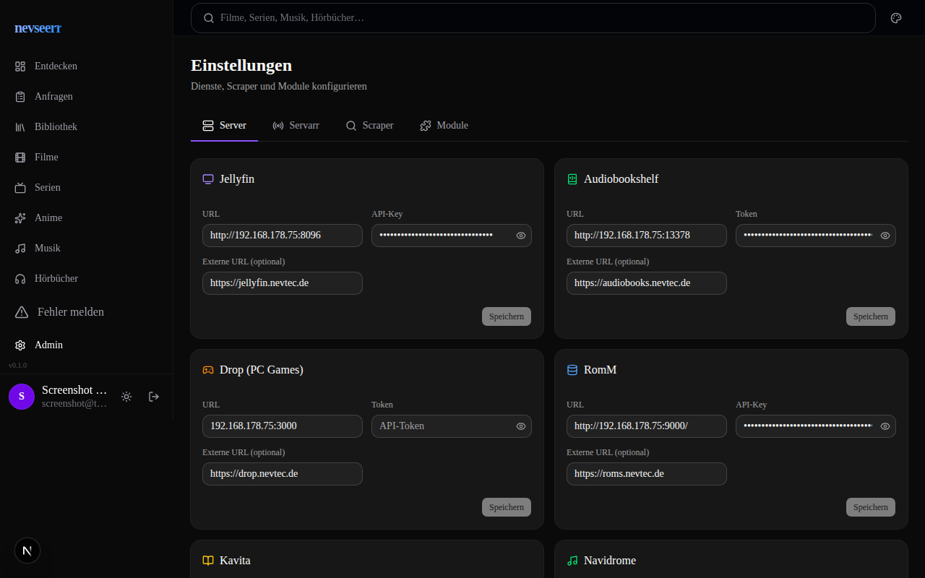Click the Fehler melden warning triangle icon

pos(23,312)
